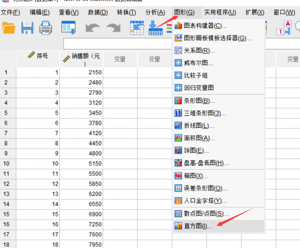
Task: Choose Chart Builder (图表构建器) menu item
Action: pos(219,26)
